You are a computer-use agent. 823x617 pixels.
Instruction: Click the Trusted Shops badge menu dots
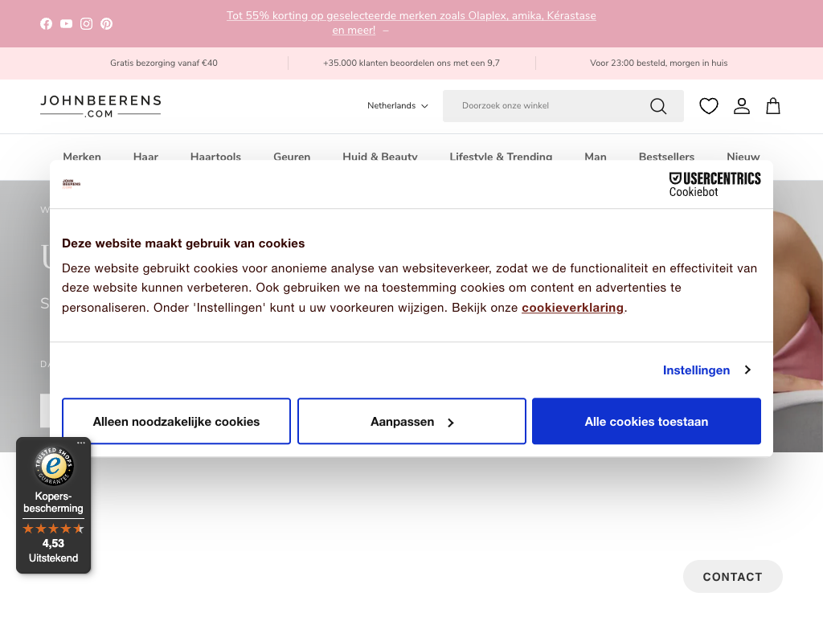coord(81,443)
